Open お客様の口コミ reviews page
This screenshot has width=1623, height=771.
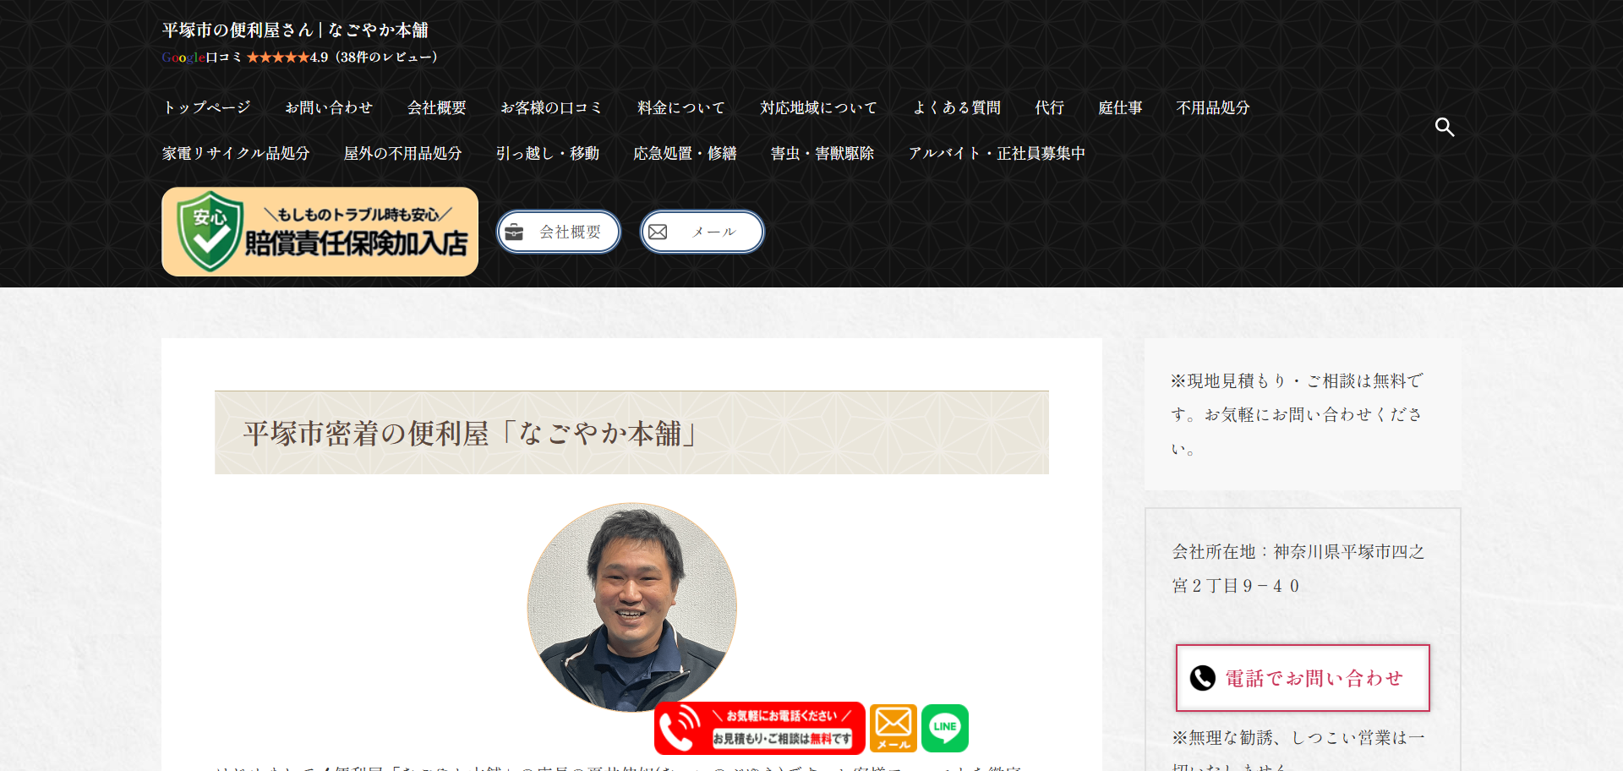(x=552, y=107)
